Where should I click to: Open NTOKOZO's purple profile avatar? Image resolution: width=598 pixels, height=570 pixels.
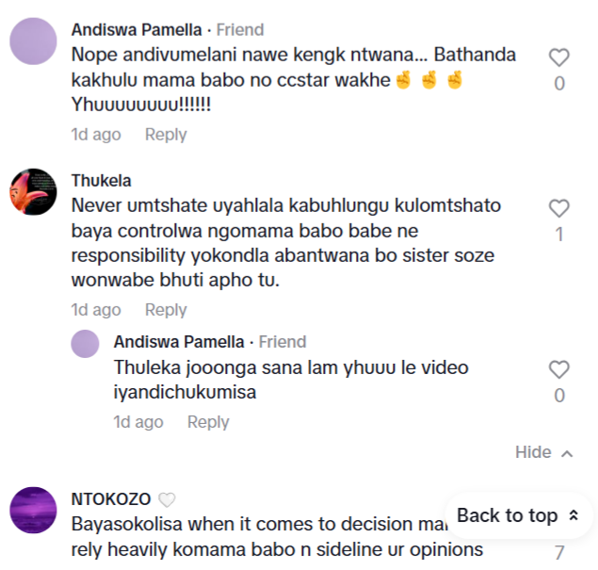click(x=33, y=511)
